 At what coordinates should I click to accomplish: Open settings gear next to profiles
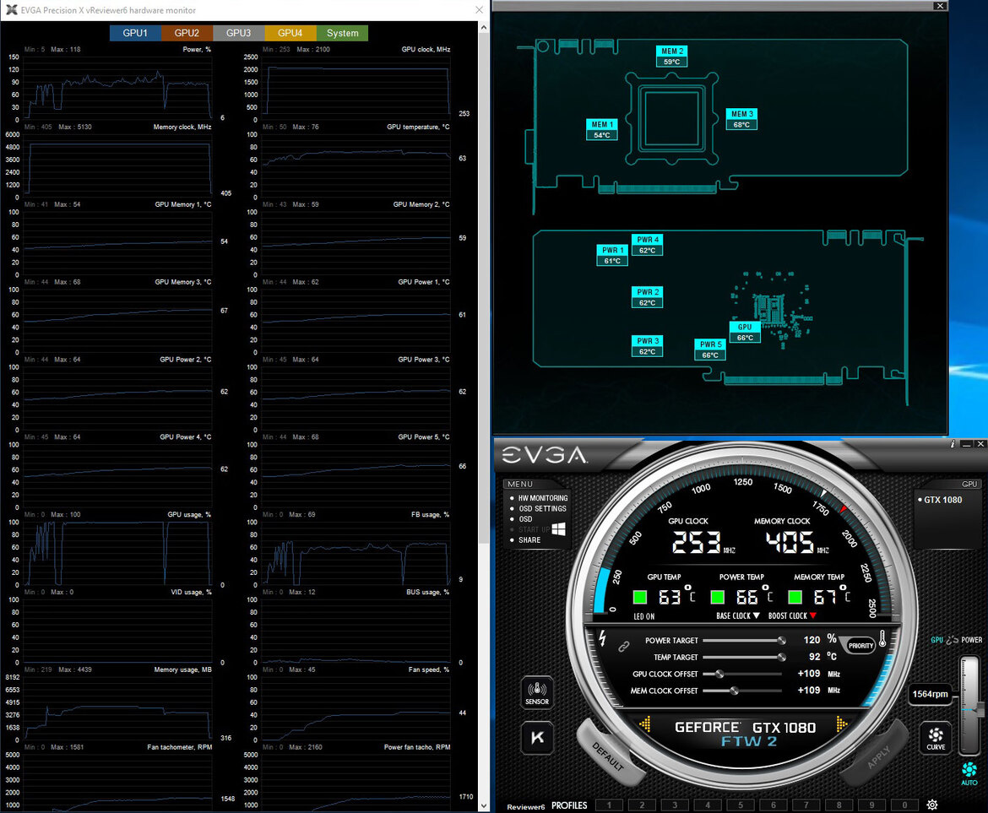pos(932,805)
